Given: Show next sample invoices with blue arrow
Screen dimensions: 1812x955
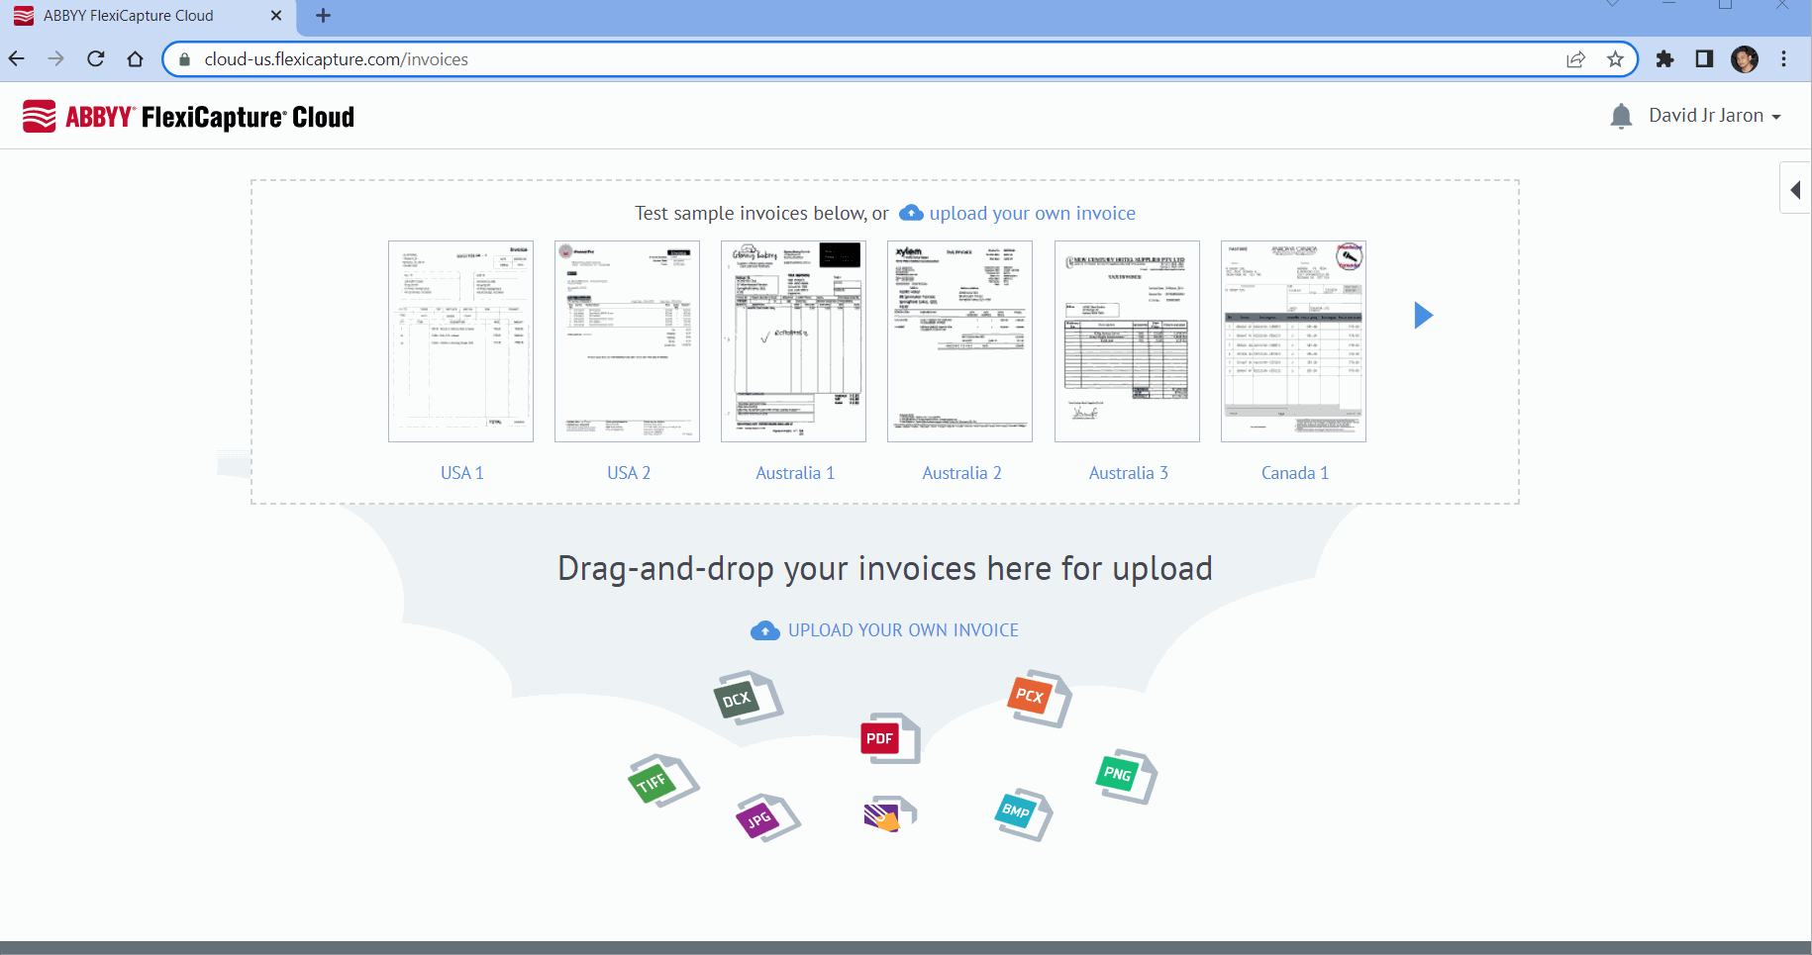Looking at the screenshot, I should tap(1423, 316).
